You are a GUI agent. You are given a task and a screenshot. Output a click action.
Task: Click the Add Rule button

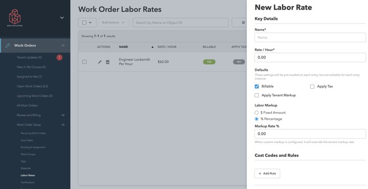267,174
